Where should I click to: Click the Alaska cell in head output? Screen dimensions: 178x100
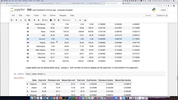coord(34,88)
